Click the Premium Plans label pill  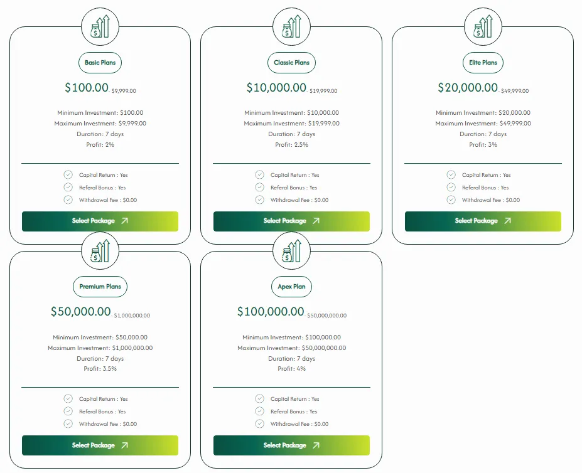(100, 287)
